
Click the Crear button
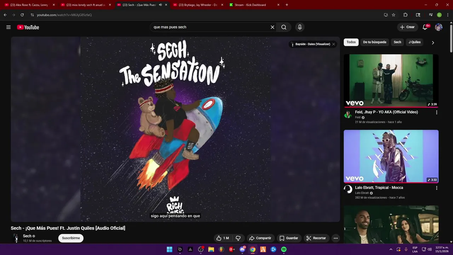tap(407, 27)
